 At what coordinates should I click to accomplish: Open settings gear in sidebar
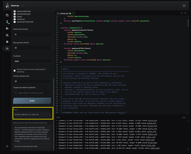7,146
